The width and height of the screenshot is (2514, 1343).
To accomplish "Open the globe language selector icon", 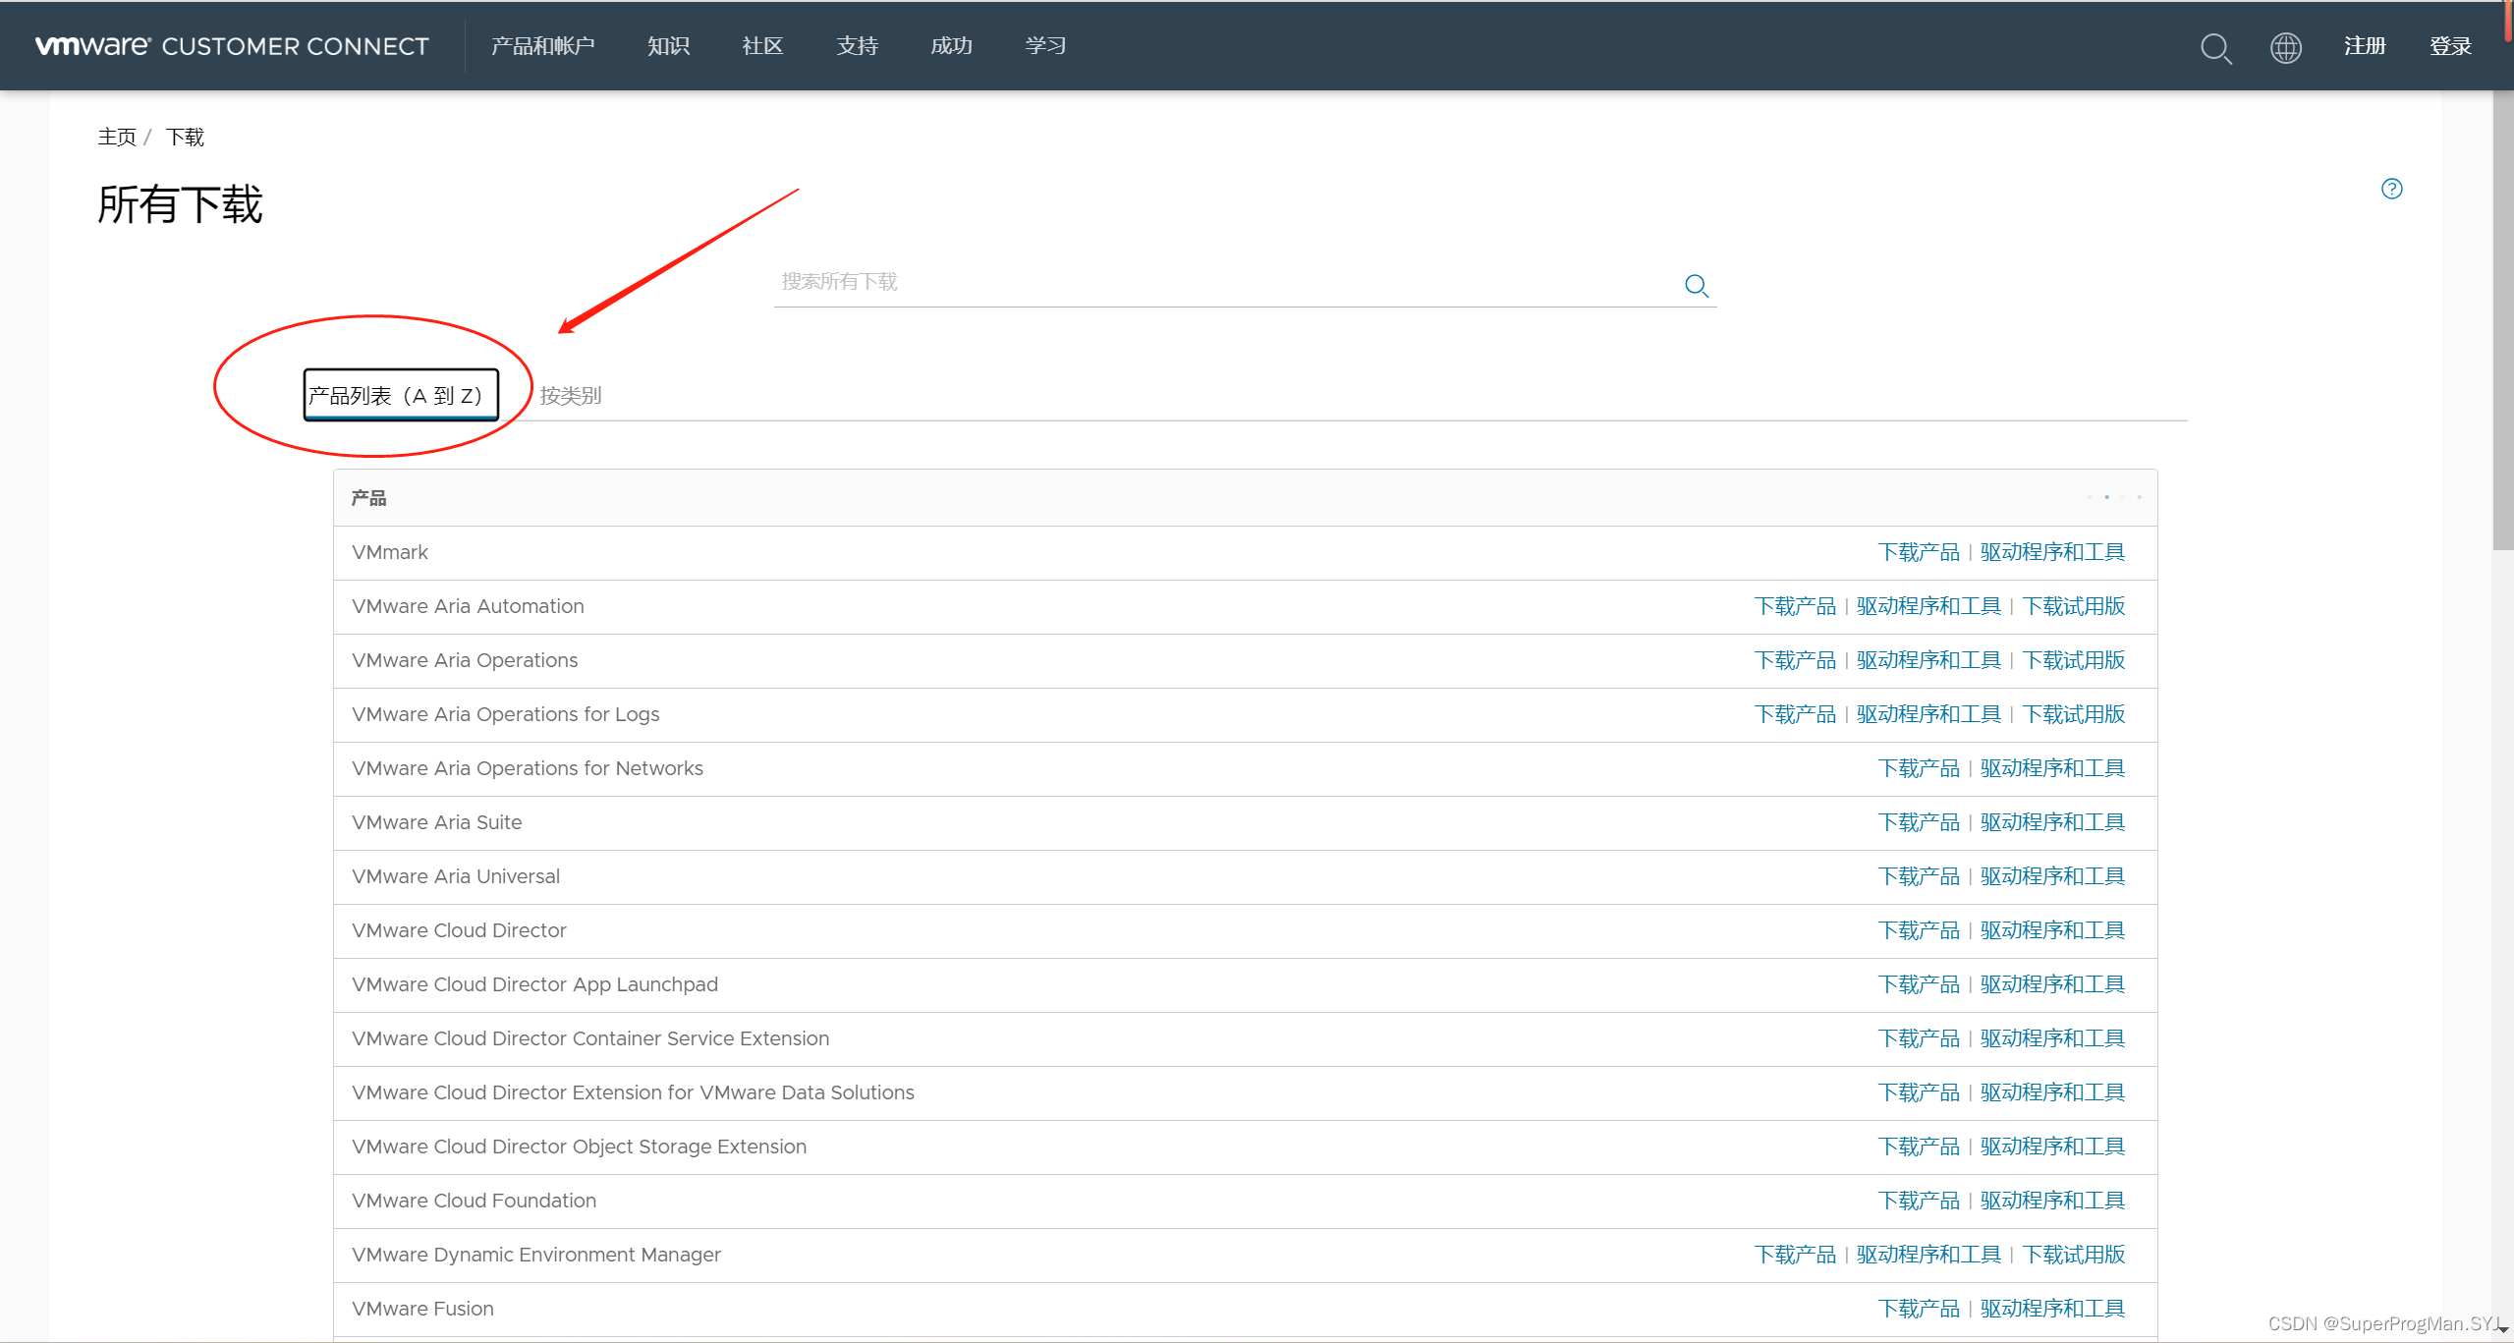I will coord(2285,47).
